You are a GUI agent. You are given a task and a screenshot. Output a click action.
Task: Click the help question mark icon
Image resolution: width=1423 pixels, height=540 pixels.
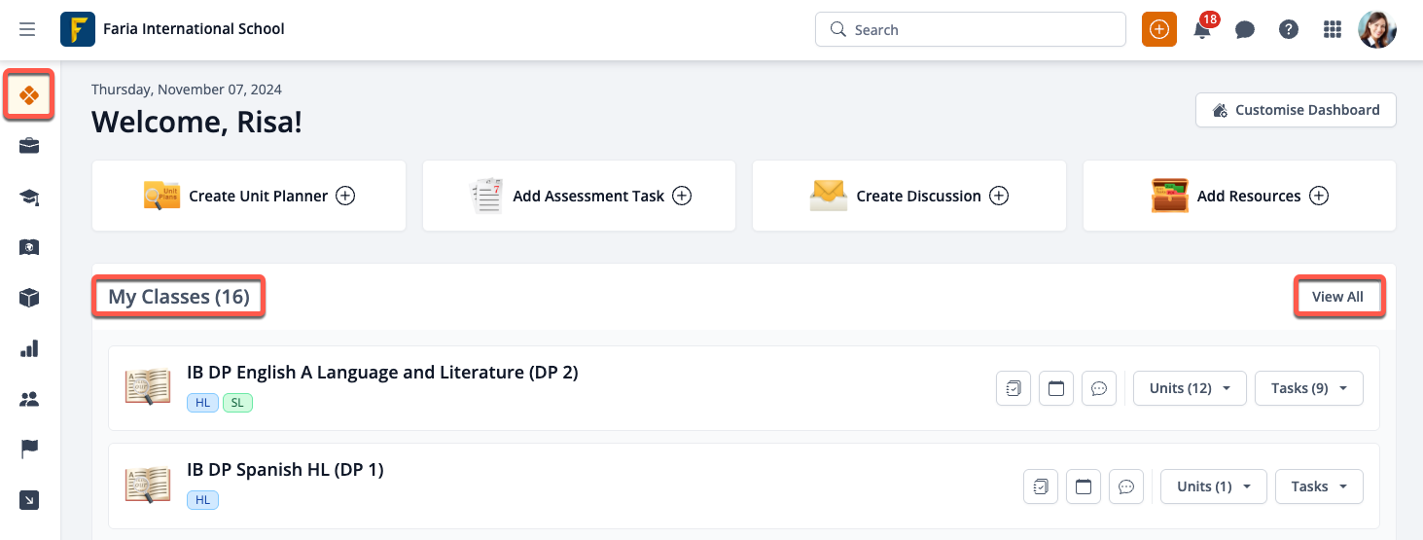1289,30
